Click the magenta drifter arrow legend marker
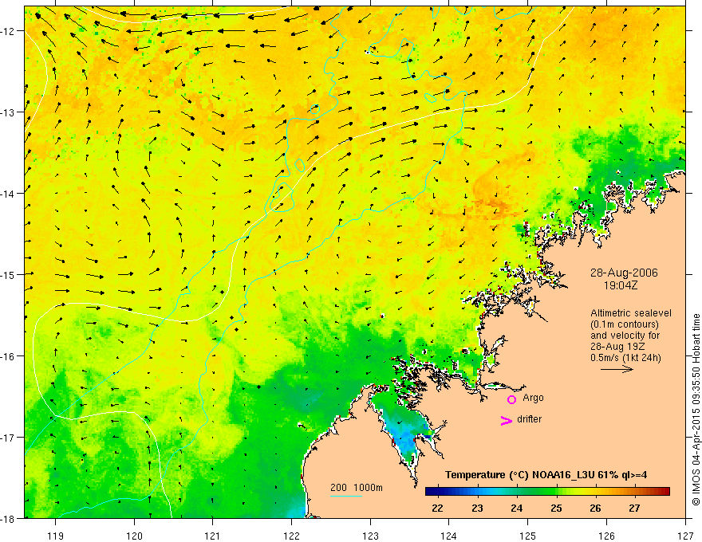 pyautogui.click(x=507, y=420)
